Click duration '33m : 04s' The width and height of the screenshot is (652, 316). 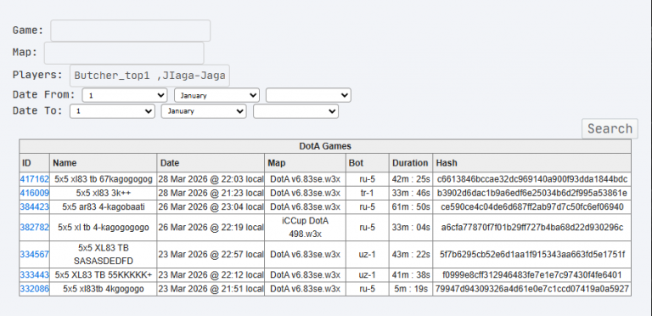pyautogui.click(x=411, y=227)
